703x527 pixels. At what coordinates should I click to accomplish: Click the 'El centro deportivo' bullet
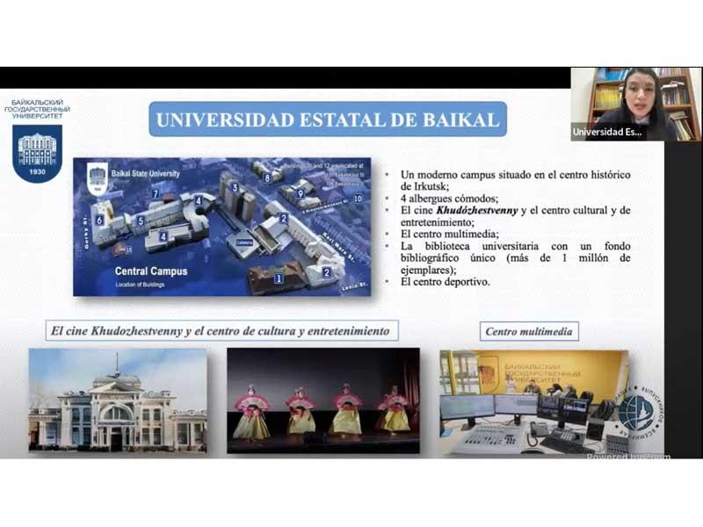446,282
